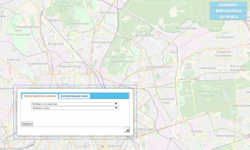The height and width of the screenshot is (150, 250).
Task: Click the Бутырский label
Action: 56,44
